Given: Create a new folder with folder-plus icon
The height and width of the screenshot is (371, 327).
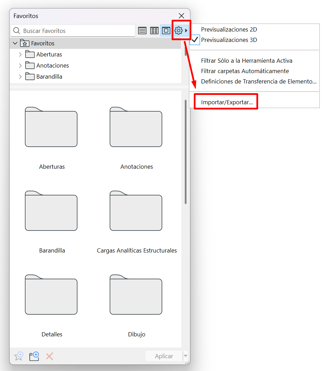Looking at the screenshot, I should tap(34, 356).
